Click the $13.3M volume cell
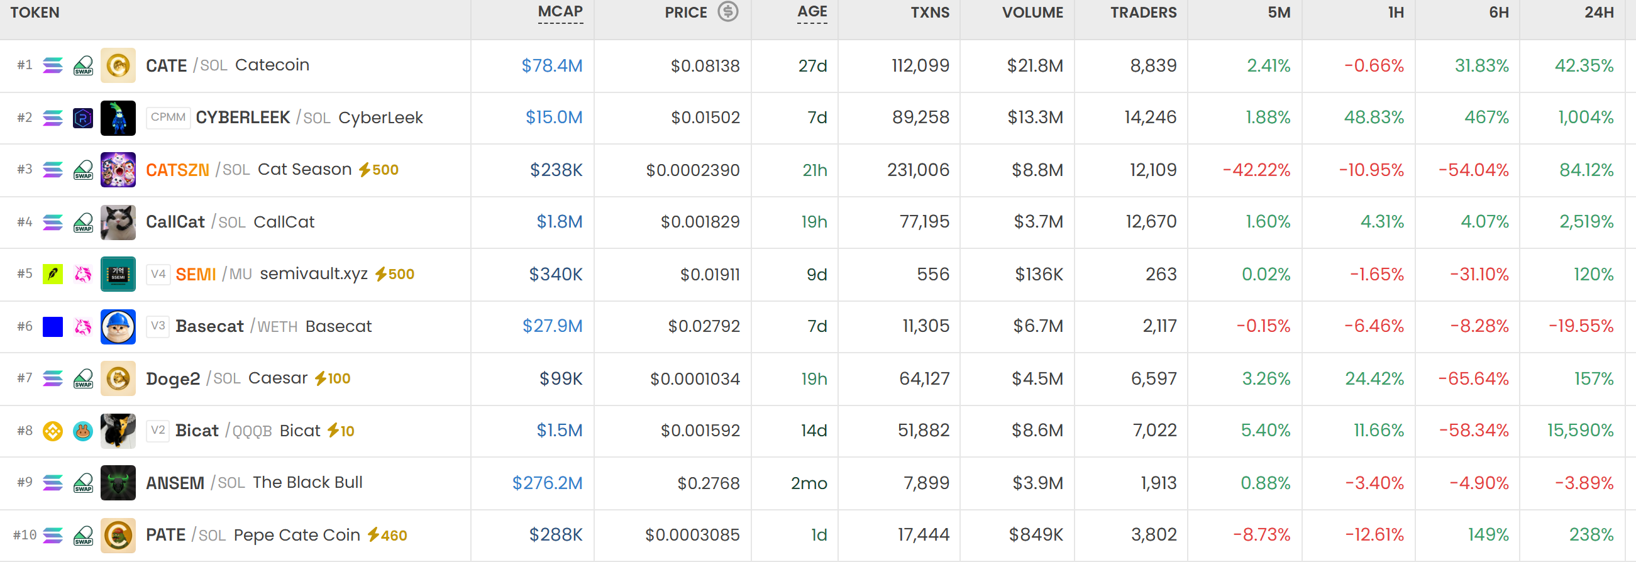Viewport: 1636px width, 562px height. click(1035, 118)
